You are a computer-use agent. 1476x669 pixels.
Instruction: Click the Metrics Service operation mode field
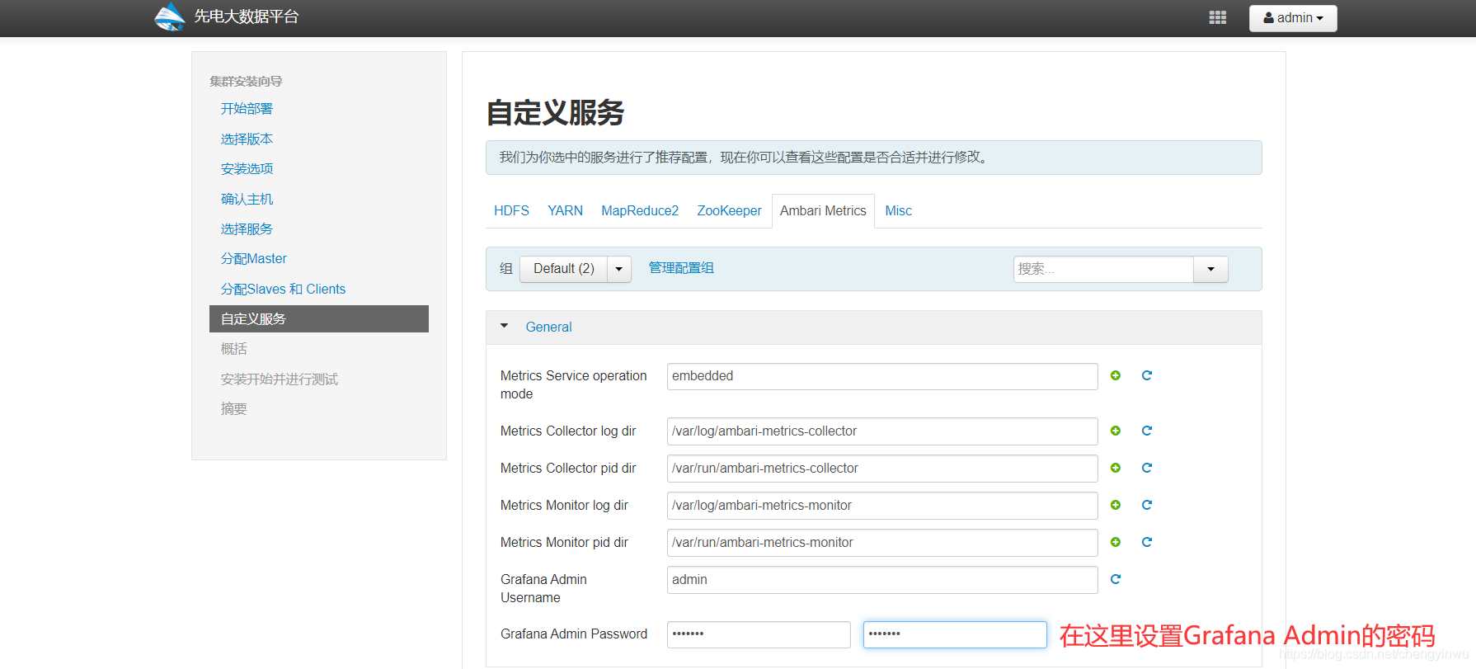[882, 376]
